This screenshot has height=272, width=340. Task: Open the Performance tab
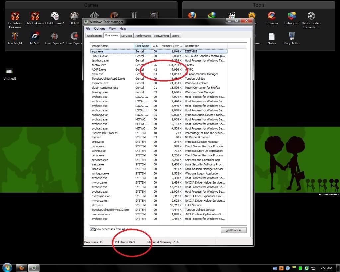click(x=143, y=36)
